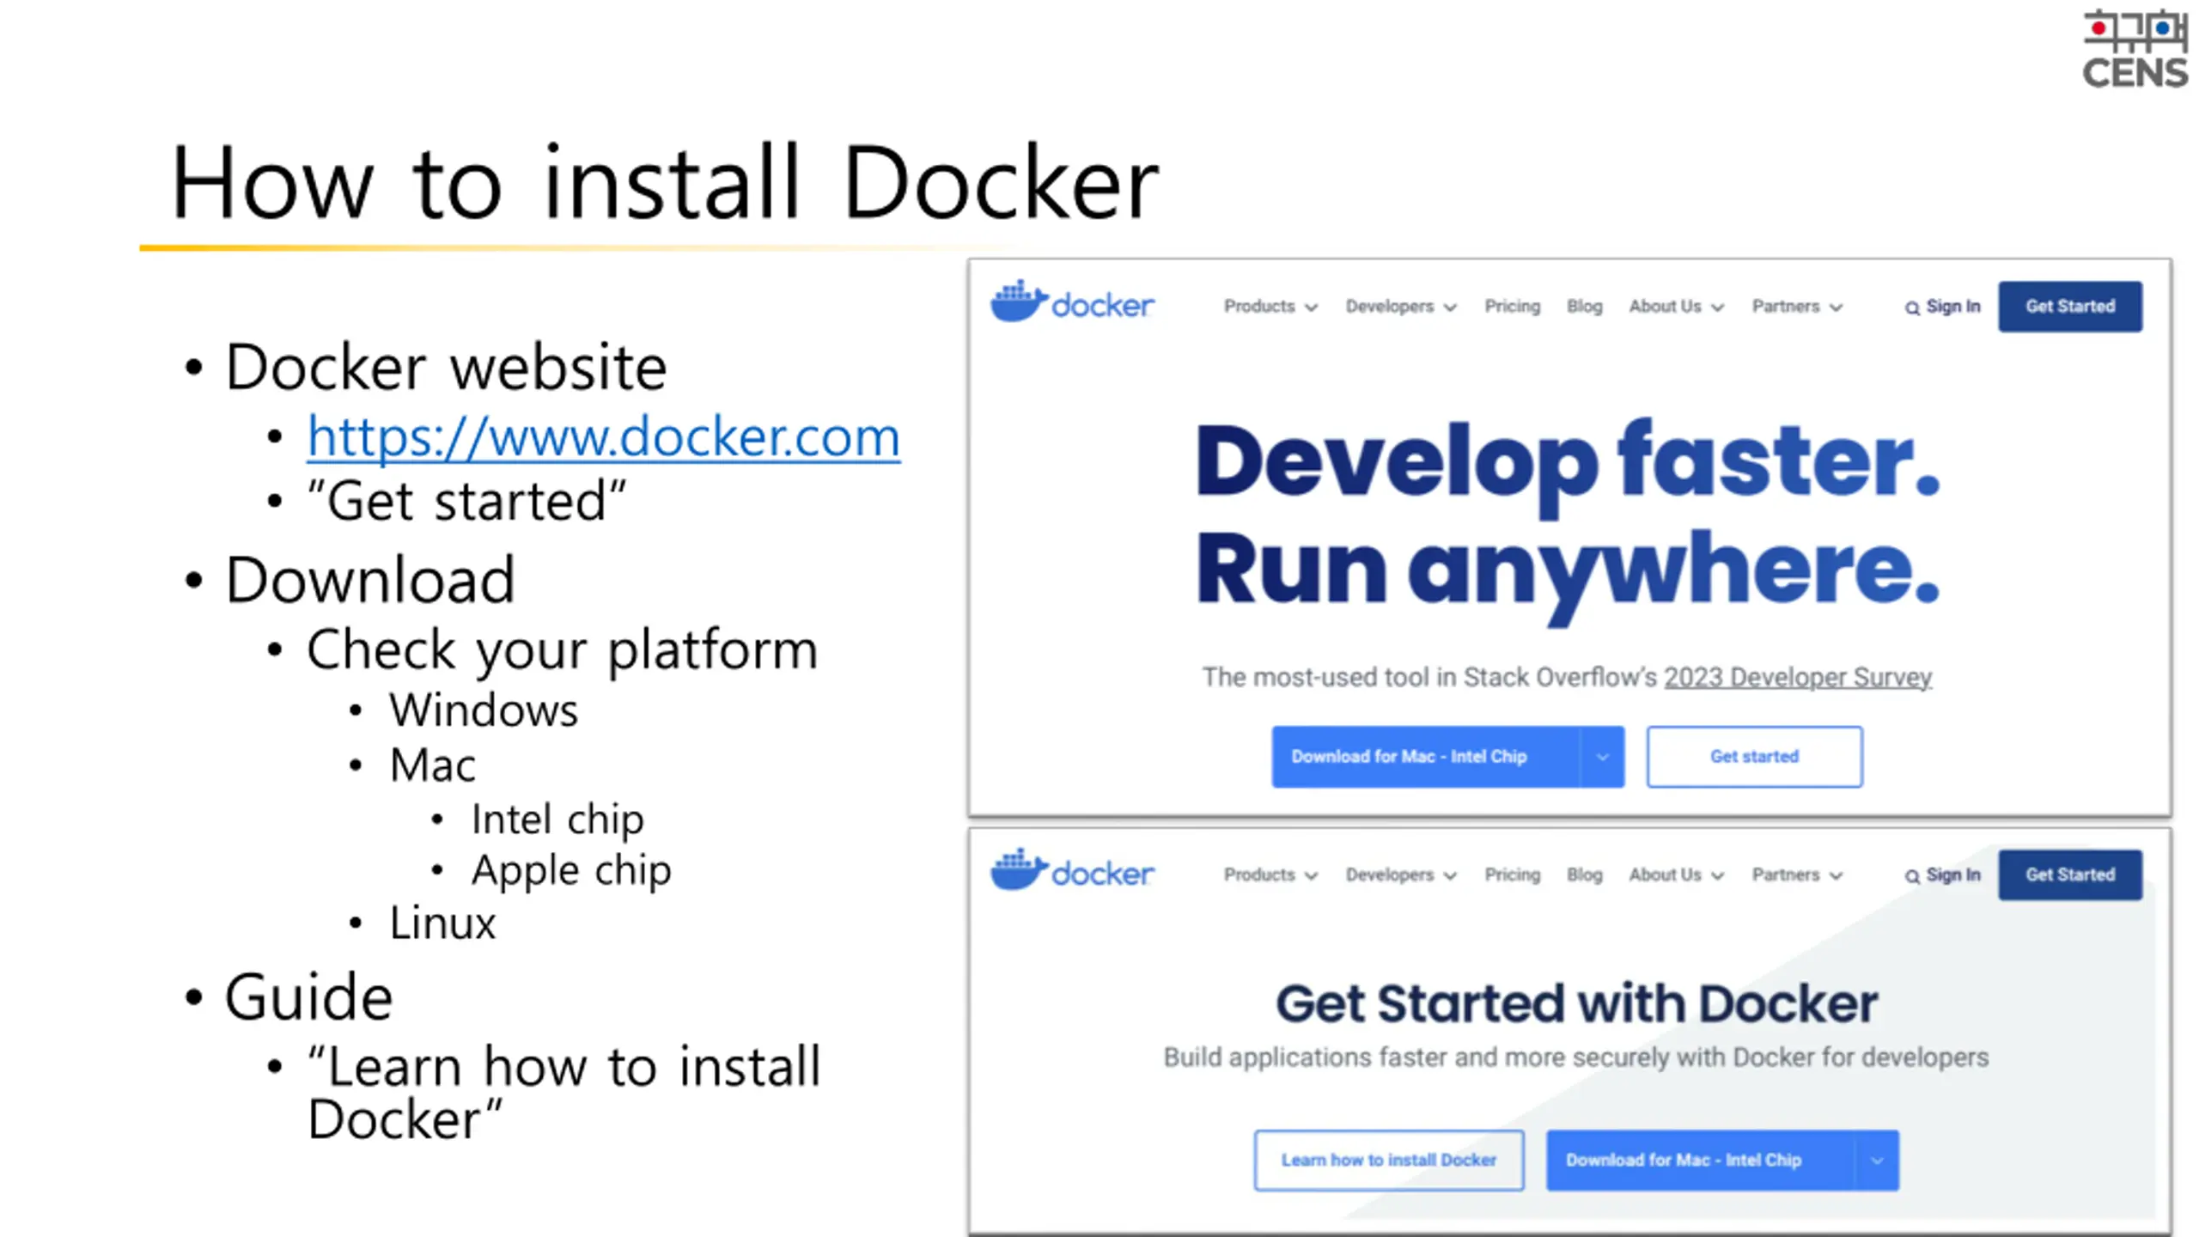Click the dark Get Started button in bottom navbar

2070,874
